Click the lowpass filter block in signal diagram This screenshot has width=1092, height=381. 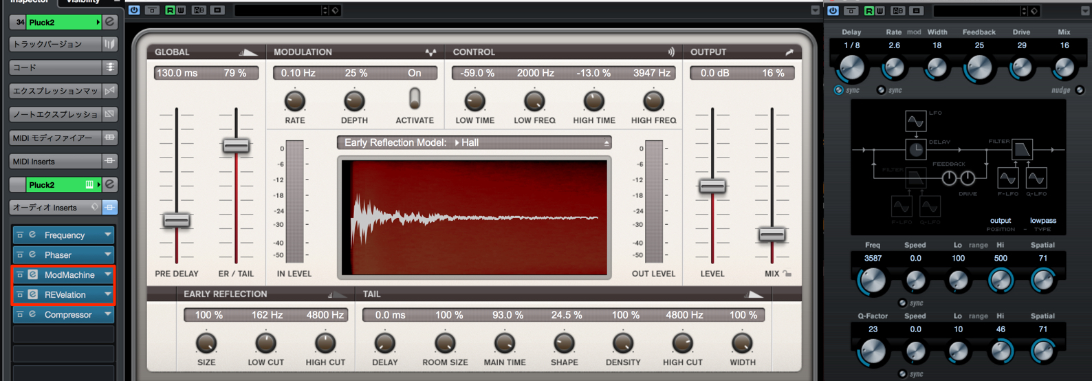pos(1022,149)
